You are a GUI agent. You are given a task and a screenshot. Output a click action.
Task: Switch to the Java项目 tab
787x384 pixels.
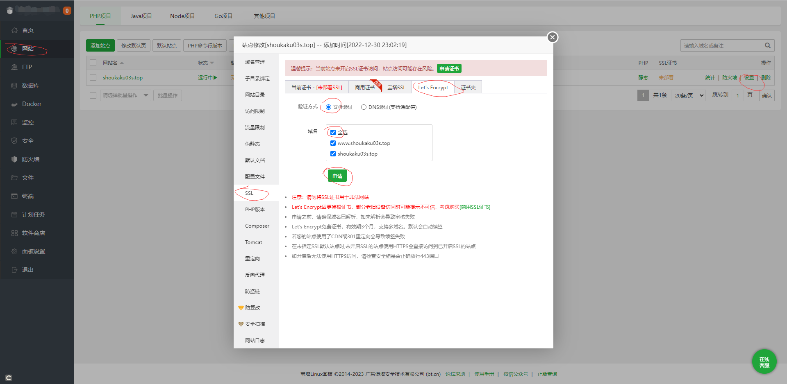[141, 16]
